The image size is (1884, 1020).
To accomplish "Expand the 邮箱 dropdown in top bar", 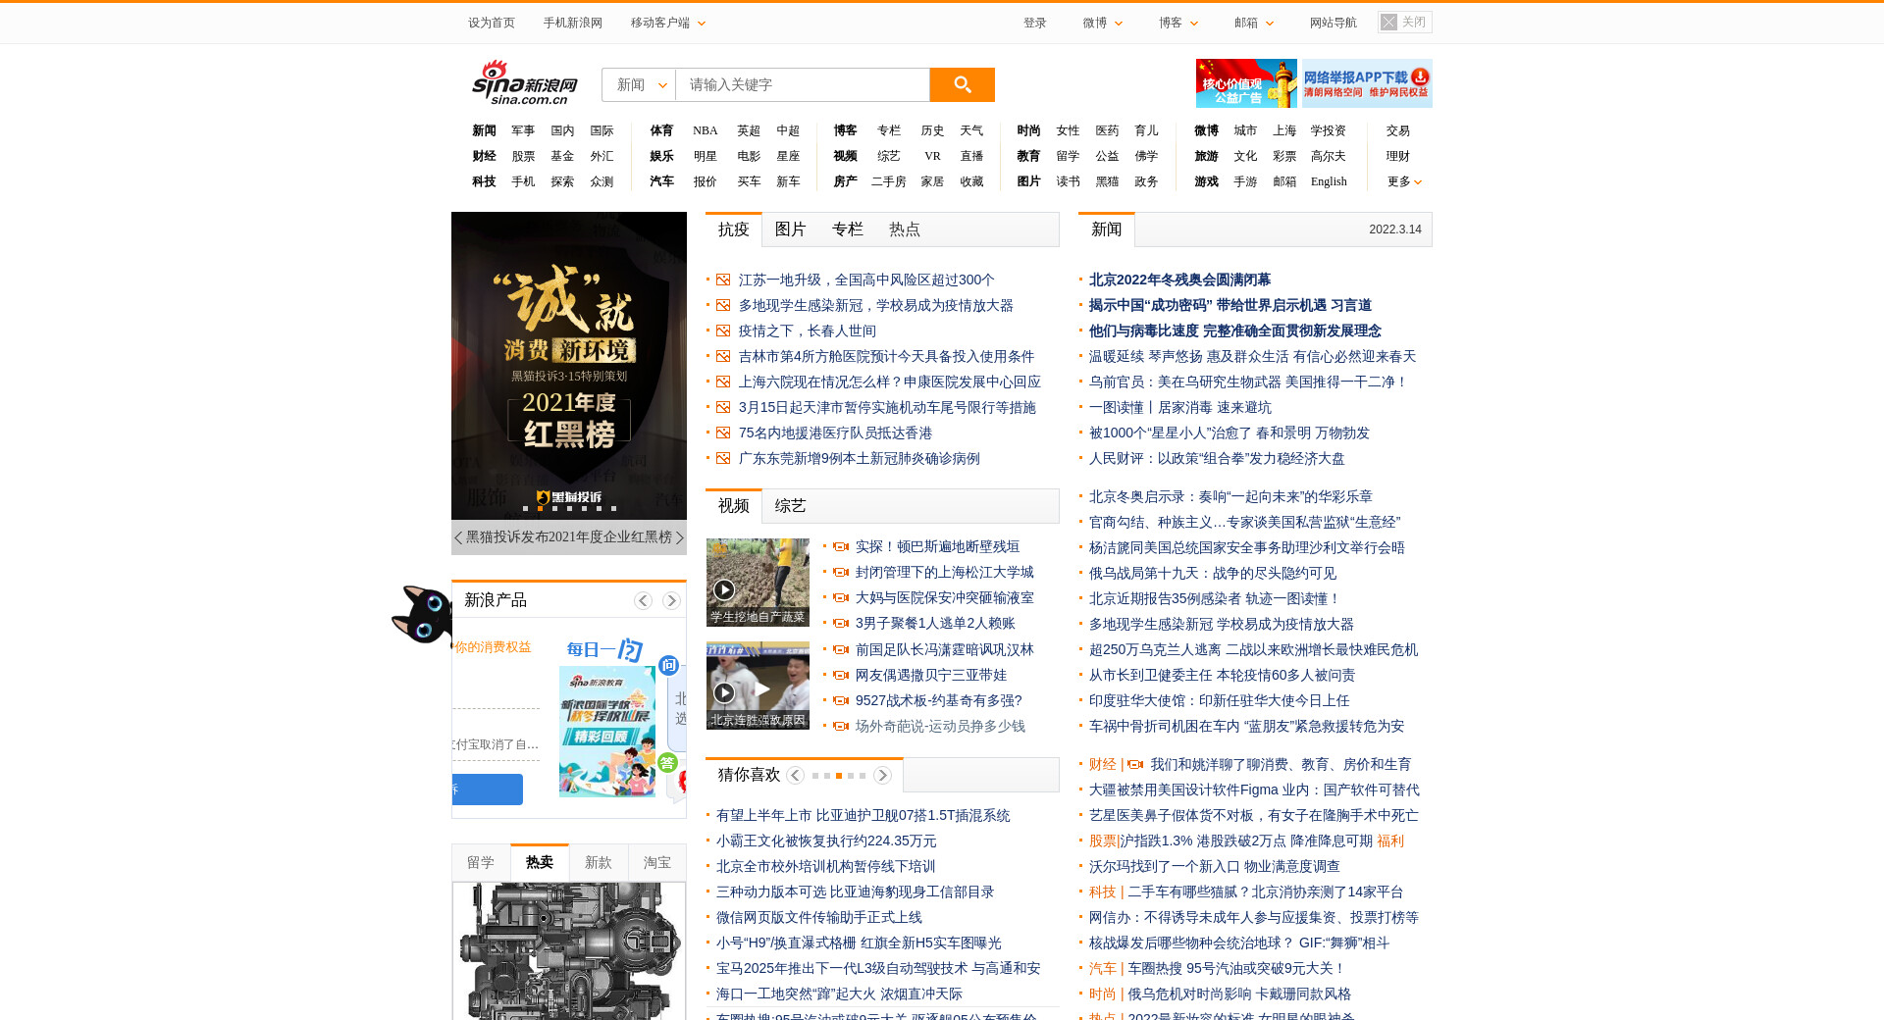I will (x=1254, y=23).
